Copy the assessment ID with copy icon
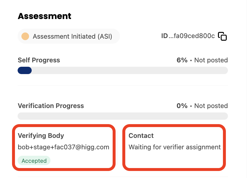Screen dimensions: 247x178 pyautogui.click(x=222, y=36)
